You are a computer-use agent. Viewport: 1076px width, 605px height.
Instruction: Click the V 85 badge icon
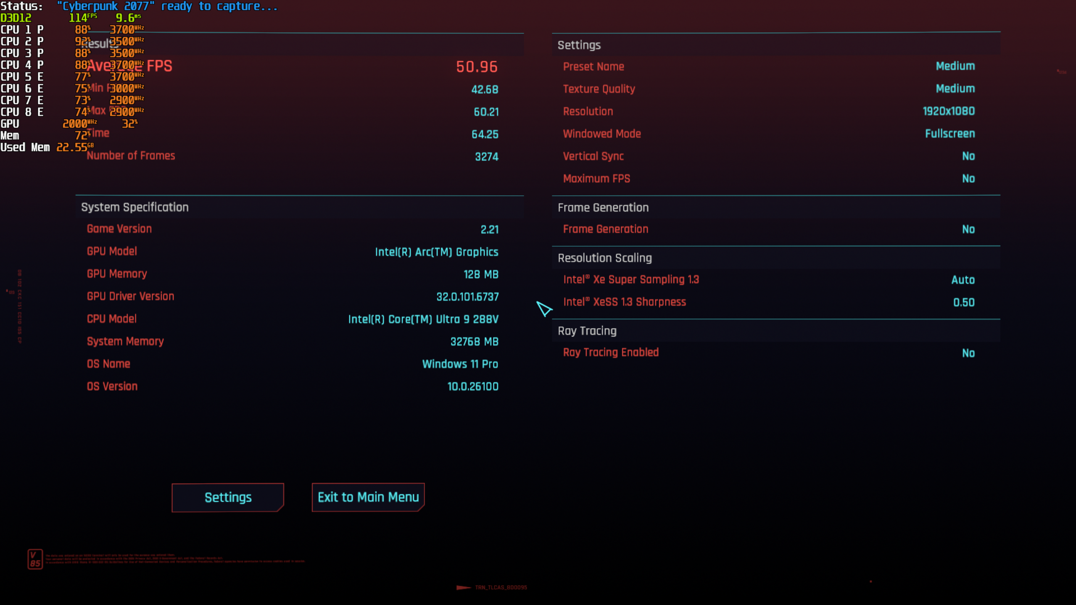click(35, 559)
